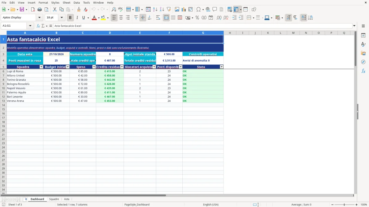Open Sidebar Gallery icon
This screenshot has width=369, height=207.
[x=363, y=53]
